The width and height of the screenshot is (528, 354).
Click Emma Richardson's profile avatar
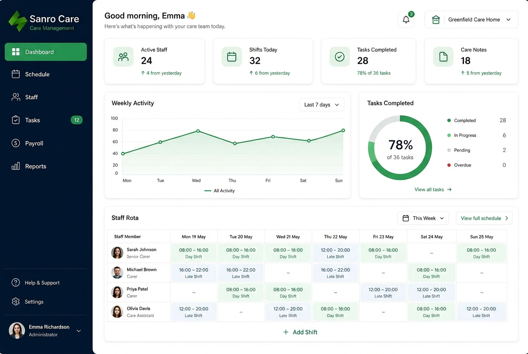17,331
